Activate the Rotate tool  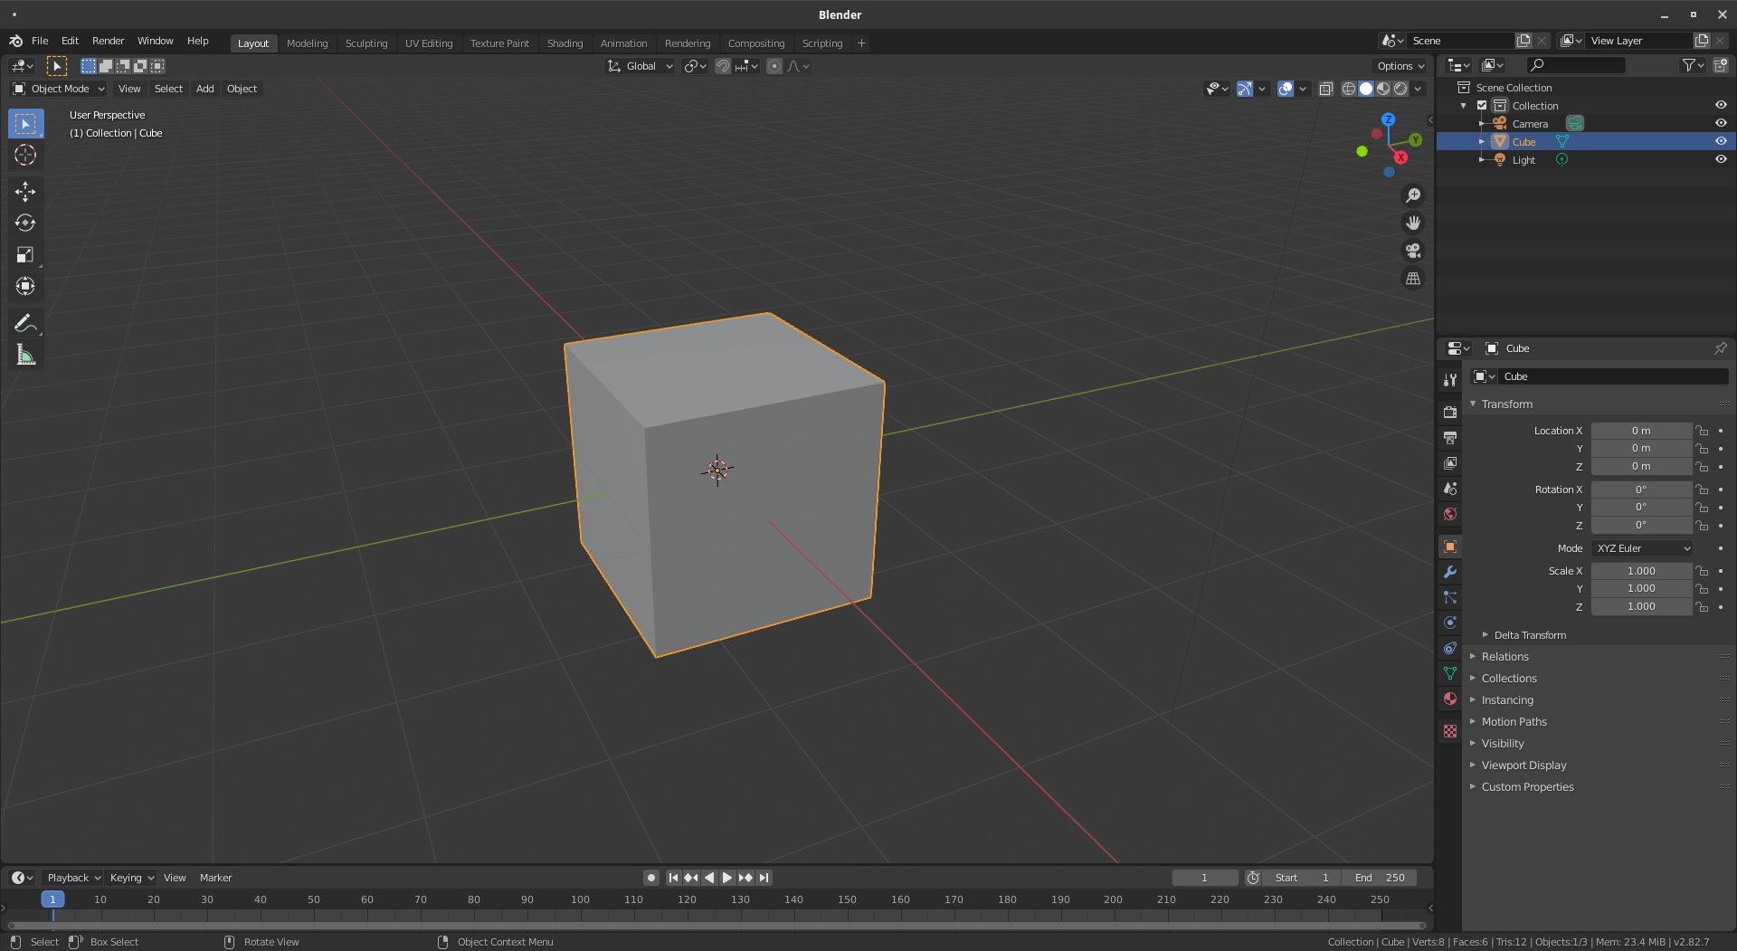pyautogui.click(x=25, y=223)
